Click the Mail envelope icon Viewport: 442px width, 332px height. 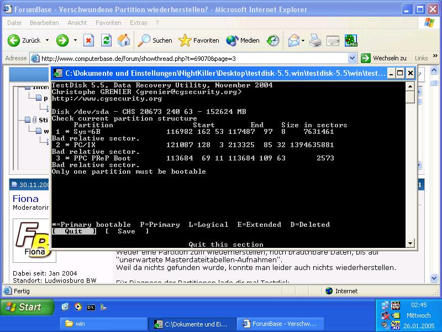tap(294, 40)
